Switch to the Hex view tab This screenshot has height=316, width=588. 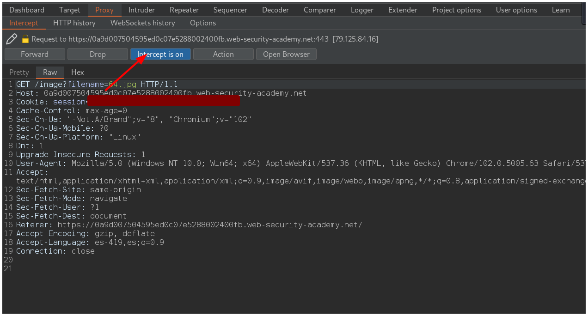click(77, 72)
